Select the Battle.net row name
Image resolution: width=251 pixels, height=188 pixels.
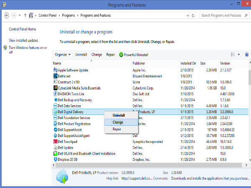(x=64, y=76)
